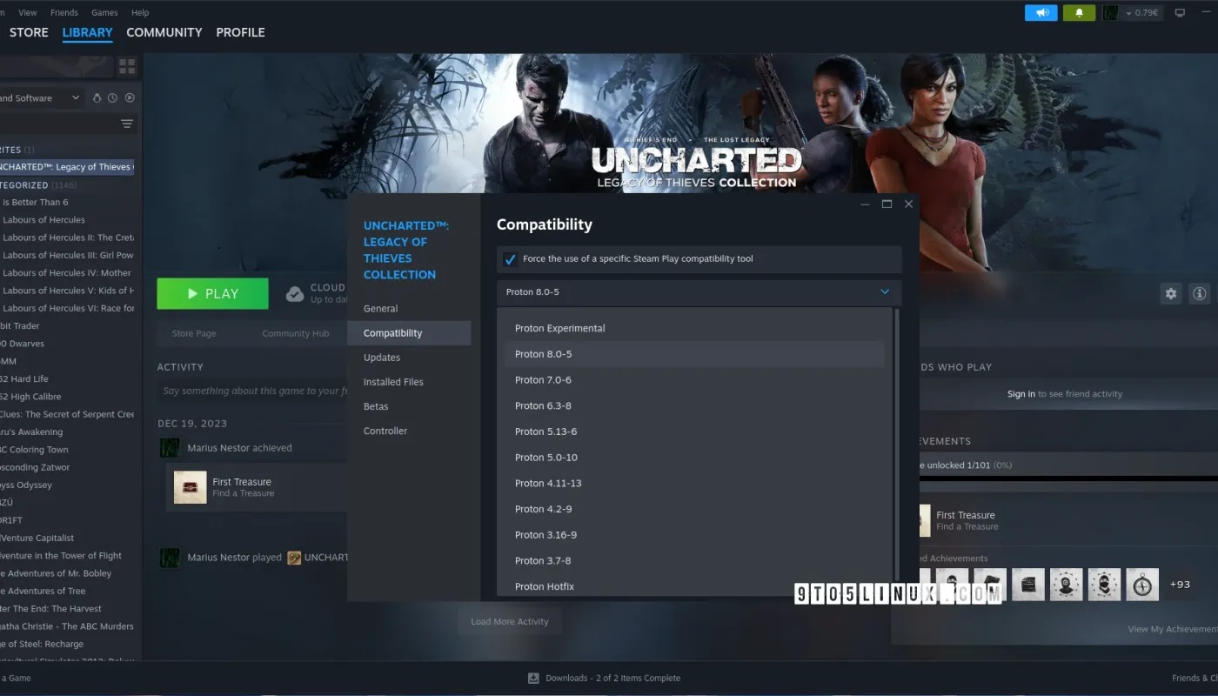Click First Treasure thumbnail in activity feed
Image resolution: width=1218 pixels, height=696 pixels.
[x=191, y=487]
